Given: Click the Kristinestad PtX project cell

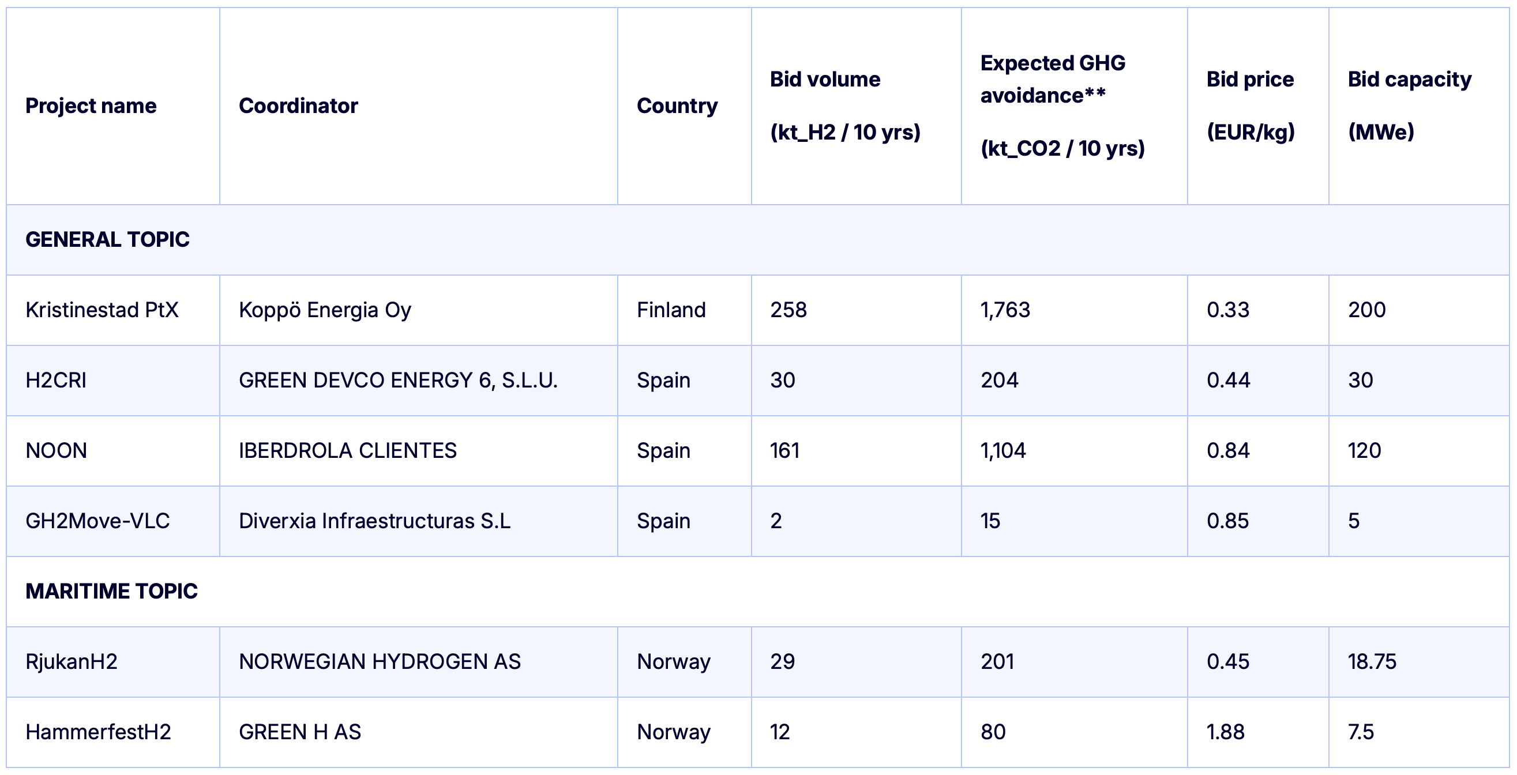Looking at the screenshot, I should tap(102, 310).
